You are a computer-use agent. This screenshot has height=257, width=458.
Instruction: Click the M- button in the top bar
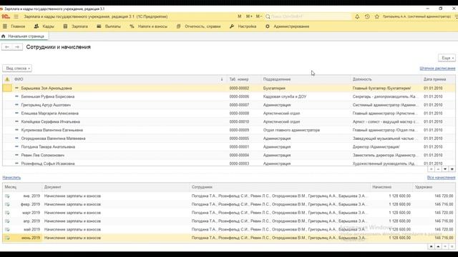[x=259, y=16]
